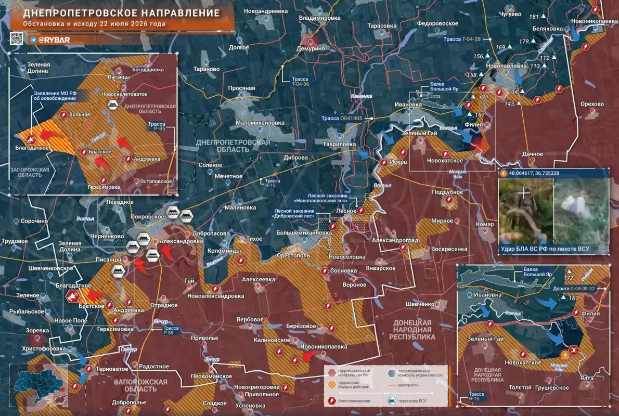This screenshot has height=416, width=619.
Task: Click the clash icon next to Новогригоровка
Action: tap(286, 387)
